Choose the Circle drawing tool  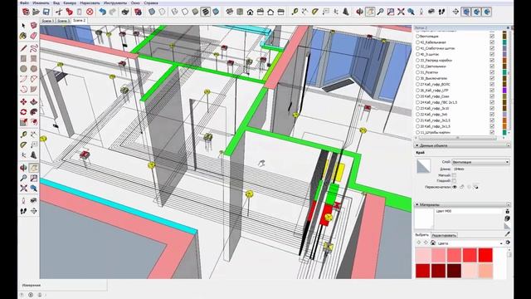click(x=23, y=68)
